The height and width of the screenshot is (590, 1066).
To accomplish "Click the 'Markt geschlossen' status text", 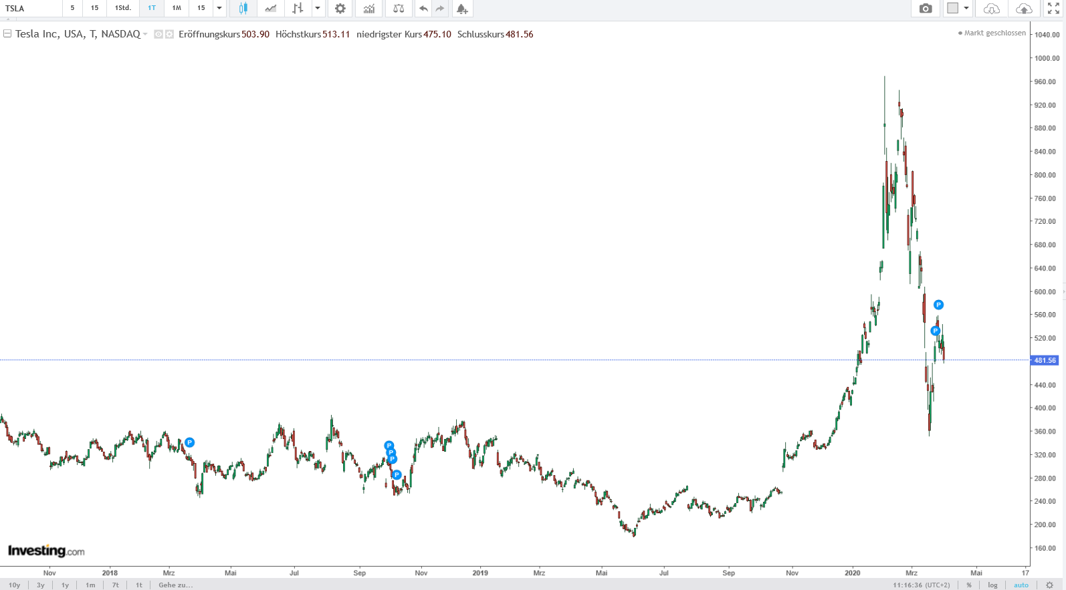I will (x=995, y=33).
